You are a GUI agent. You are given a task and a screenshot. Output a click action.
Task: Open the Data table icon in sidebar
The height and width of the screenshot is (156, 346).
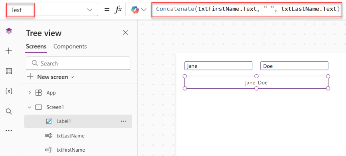[x=9, y=71]
